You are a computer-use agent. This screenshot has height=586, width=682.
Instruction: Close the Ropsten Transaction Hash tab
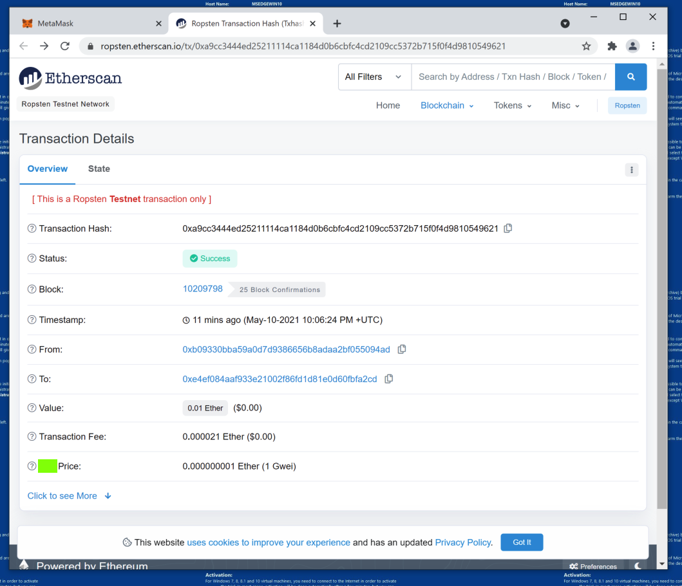(x=313, y=23)
